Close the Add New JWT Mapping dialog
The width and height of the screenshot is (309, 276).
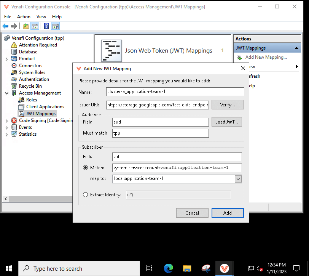click(243, 68)
